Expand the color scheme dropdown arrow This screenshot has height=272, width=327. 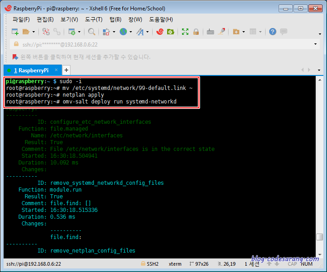(x=114, y=32)
